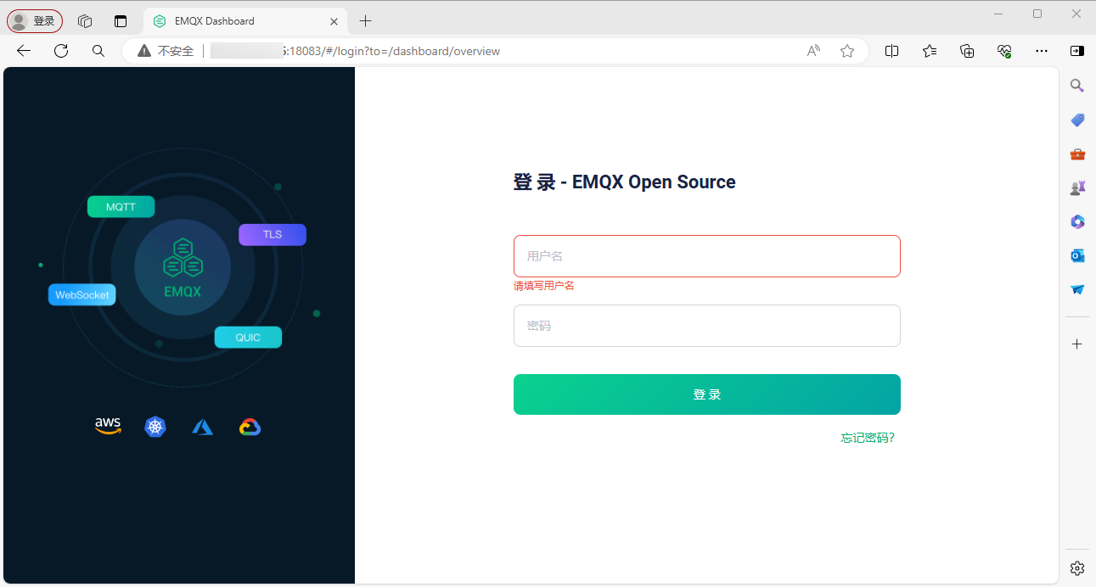
Task: Click the AWS logo
Action: coord(108,426)
